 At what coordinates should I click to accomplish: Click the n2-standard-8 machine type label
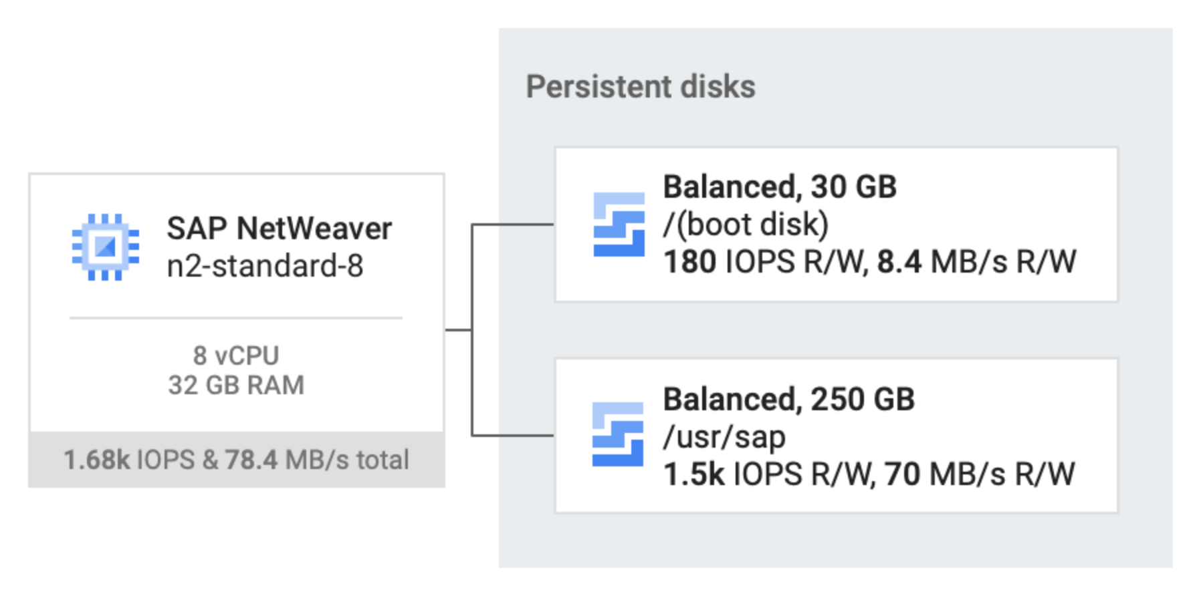point(265,266)
